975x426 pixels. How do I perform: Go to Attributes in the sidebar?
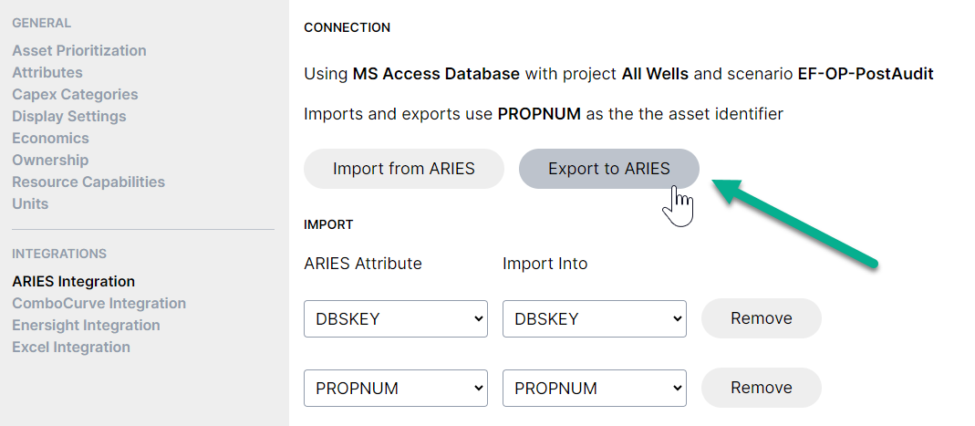pos(47,72)
